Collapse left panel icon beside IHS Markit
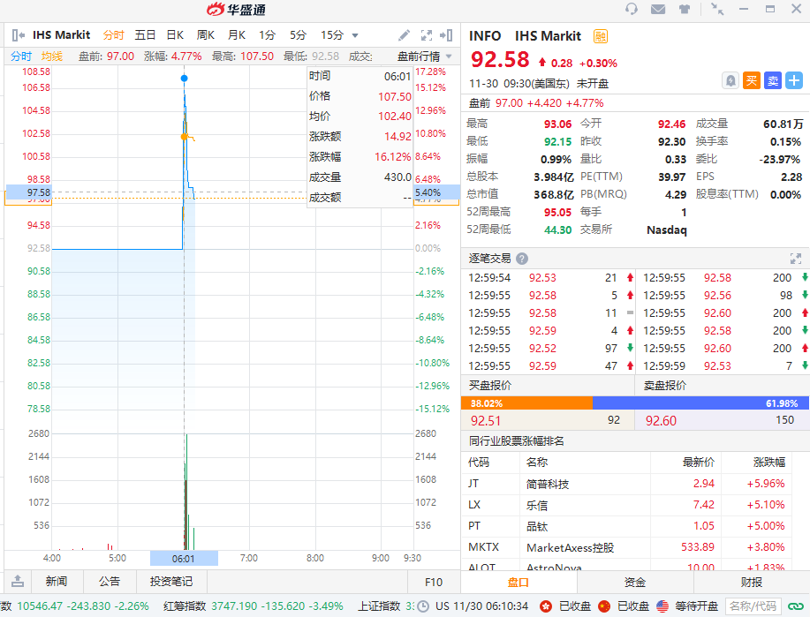Viewport: 810px width, 617px height. coord(18,35)
